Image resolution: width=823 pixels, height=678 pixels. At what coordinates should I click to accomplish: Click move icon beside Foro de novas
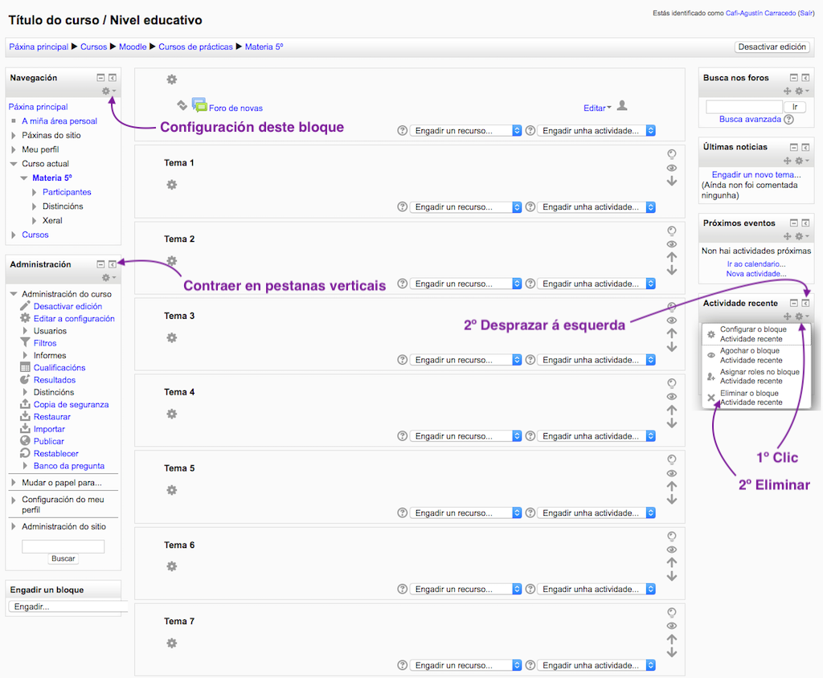[x=182, y=105]
